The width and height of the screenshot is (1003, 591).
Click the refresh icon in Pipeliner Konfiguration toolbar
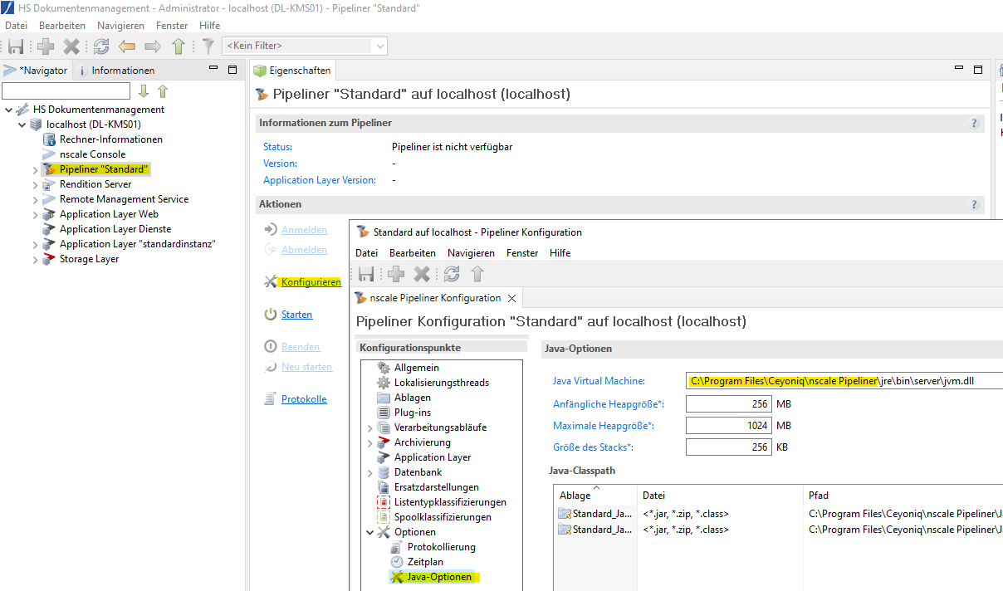pos(452,274)
